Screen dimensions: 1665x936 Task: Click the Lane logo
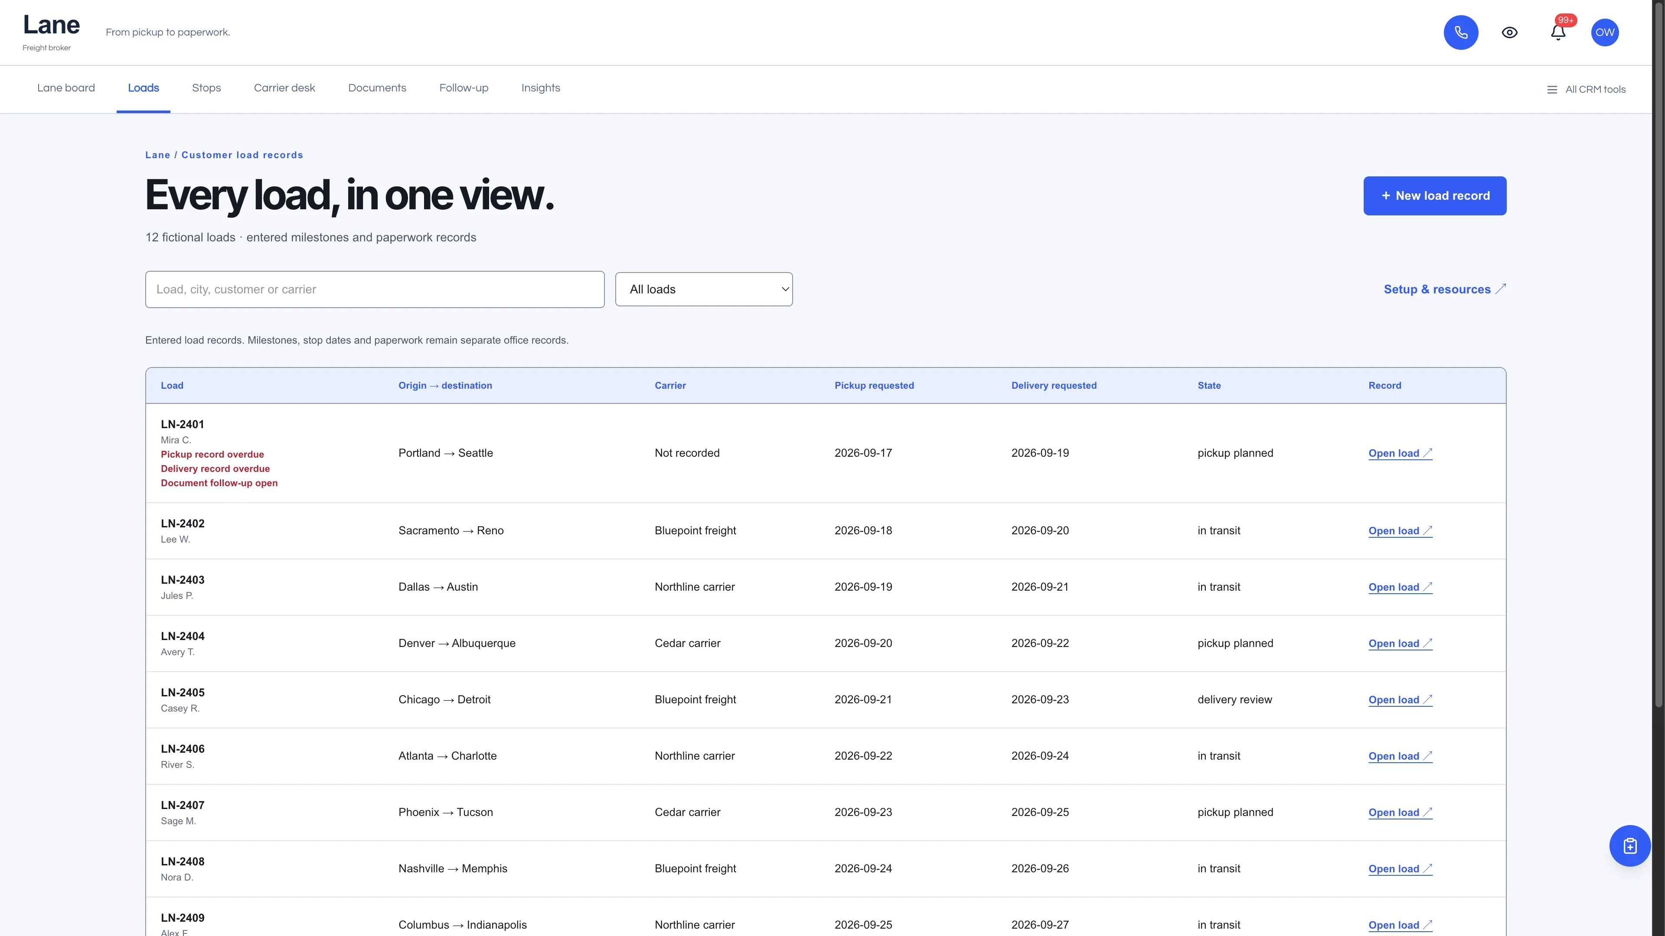click(x=51, y=25)
